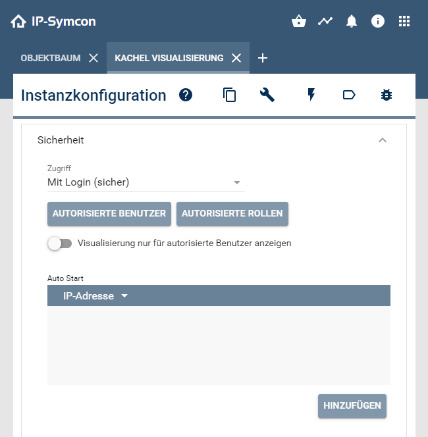Open the module store basket icon

[x=299, y=21]
